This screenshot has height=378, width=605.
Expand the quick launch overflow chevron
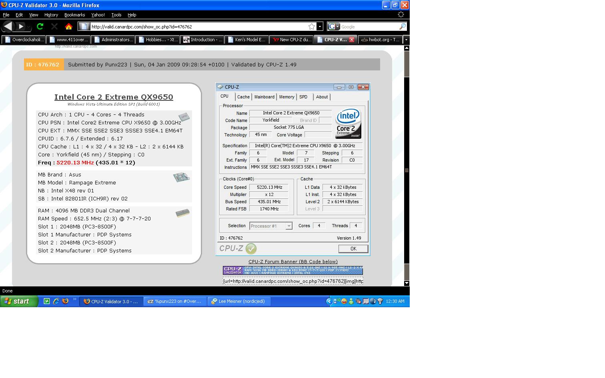pos(74,300)
